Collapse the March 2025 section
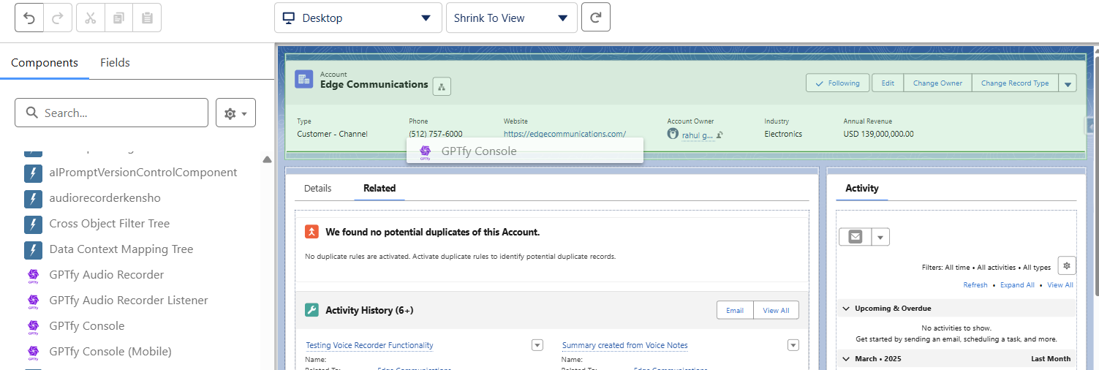The image size is (1099, 370). (847, 359)
